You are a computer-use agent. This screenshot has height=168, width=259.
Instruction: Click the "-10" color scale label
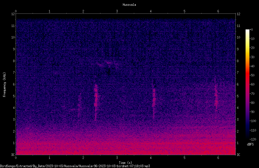pyautogui.click(x=252, y=39)
